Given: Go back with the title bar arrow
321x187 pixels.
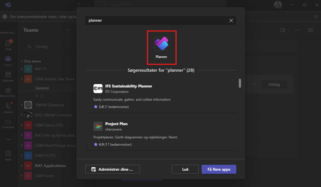Looking at the screenshot, I should pos(79,4).
